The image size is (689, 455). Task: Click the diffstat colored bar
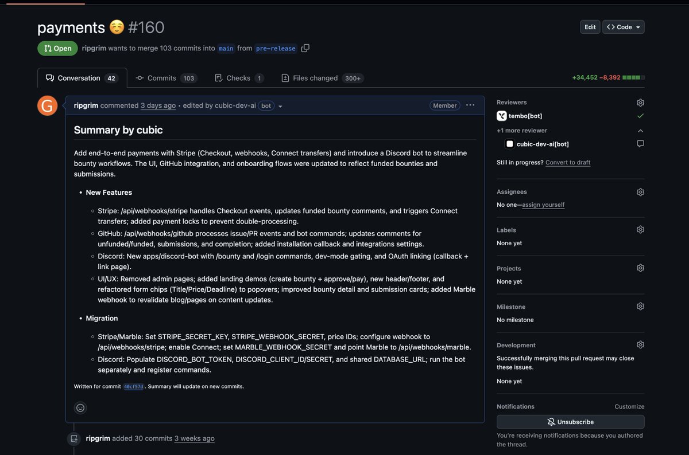click(x=633, y=77)
